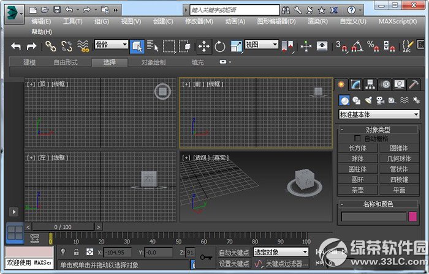This screenshot has width=429, height=274.
Task: Click the keyword search input field
Action: tap(235, 10)
